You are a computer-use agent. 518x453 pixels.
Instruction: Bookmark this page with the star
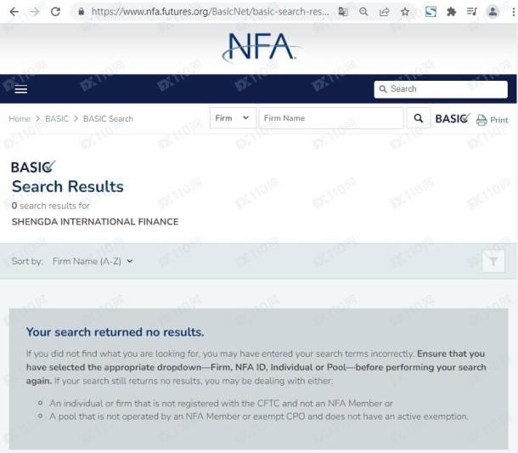405,12
